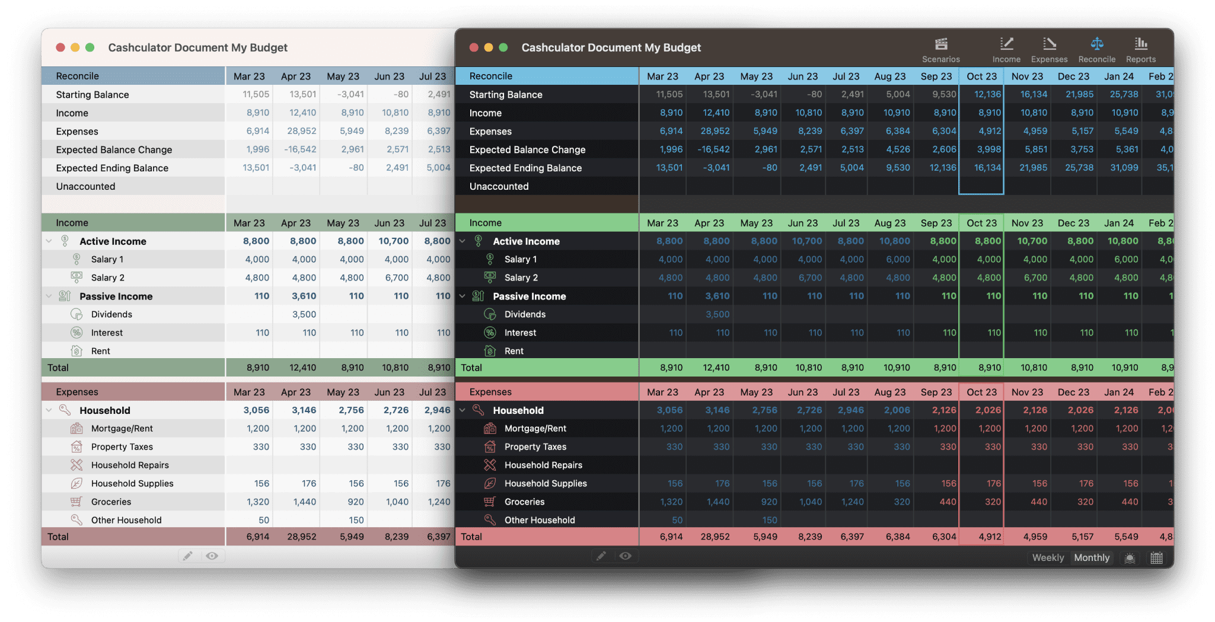Click the Mortgage/Rent icon in the light window
Viewport: 1215px width, 622px height.
[x=76, y=428]
